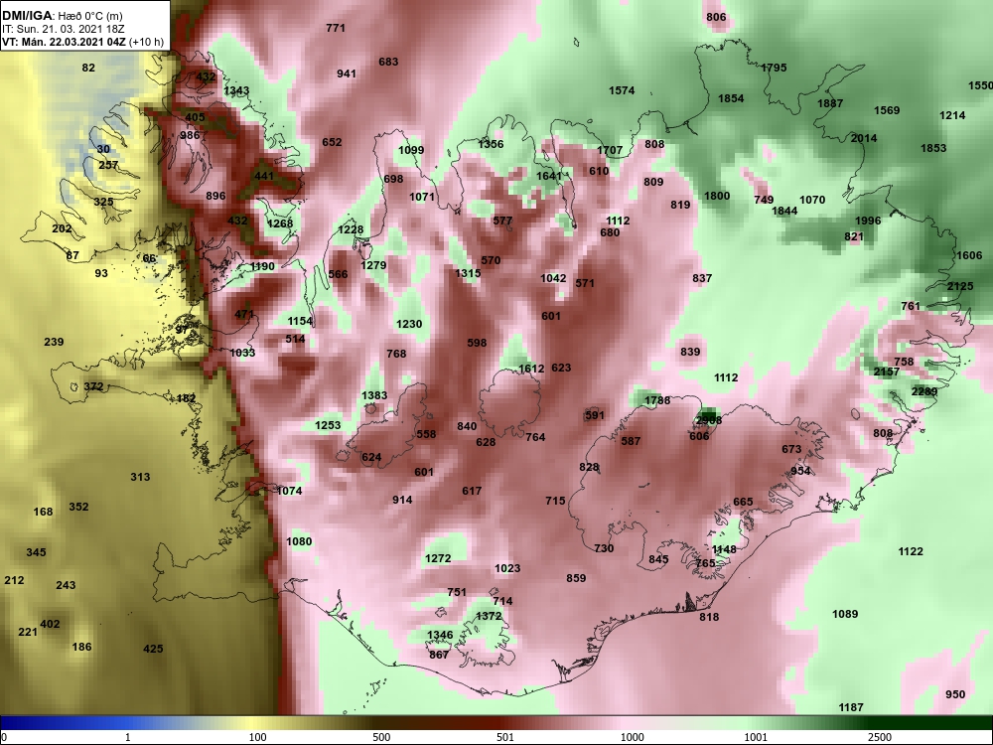Click the legend label '500' on color bar

coord(381,737)
